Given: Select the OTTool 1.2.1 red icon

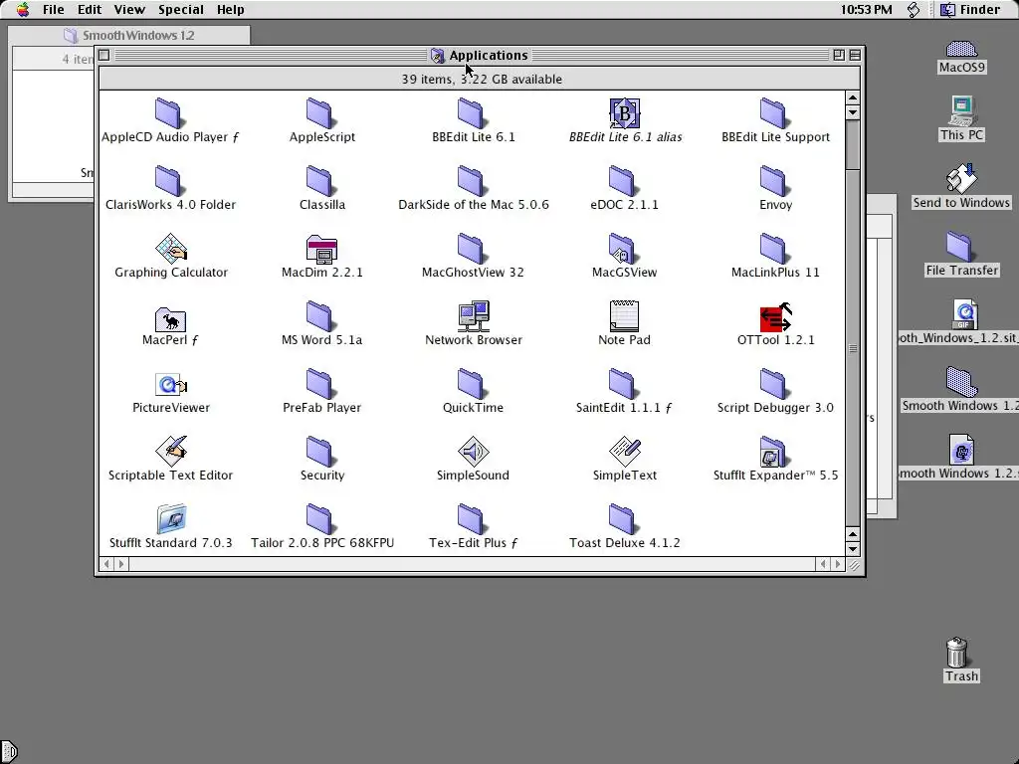Looking at the screenshot, I should [x=776, y=317].
